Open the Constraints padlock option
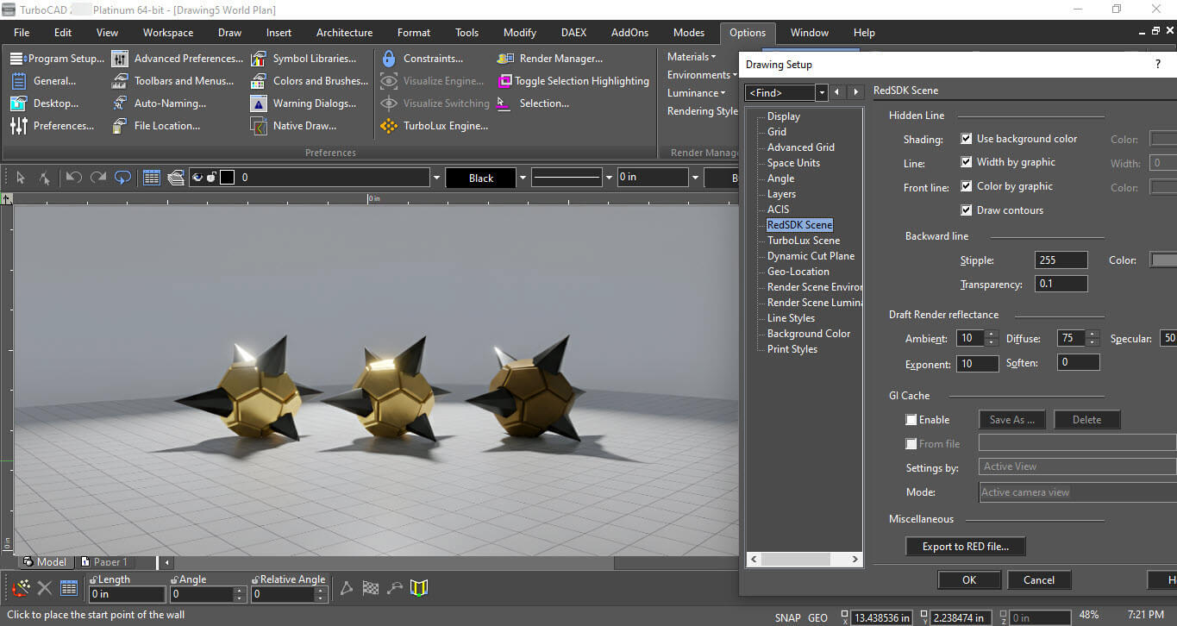The image size is (1177, 626). click(x=388, y=59)
